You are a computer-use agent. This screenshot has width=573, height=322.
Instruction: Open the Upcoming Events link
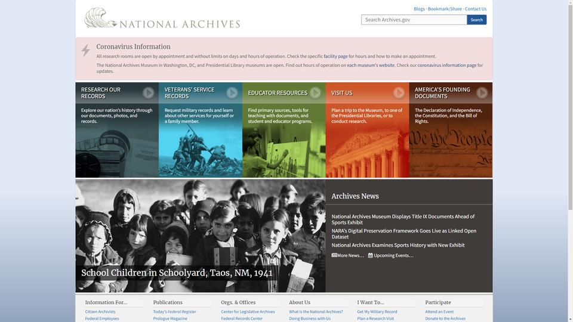[393, 255]
